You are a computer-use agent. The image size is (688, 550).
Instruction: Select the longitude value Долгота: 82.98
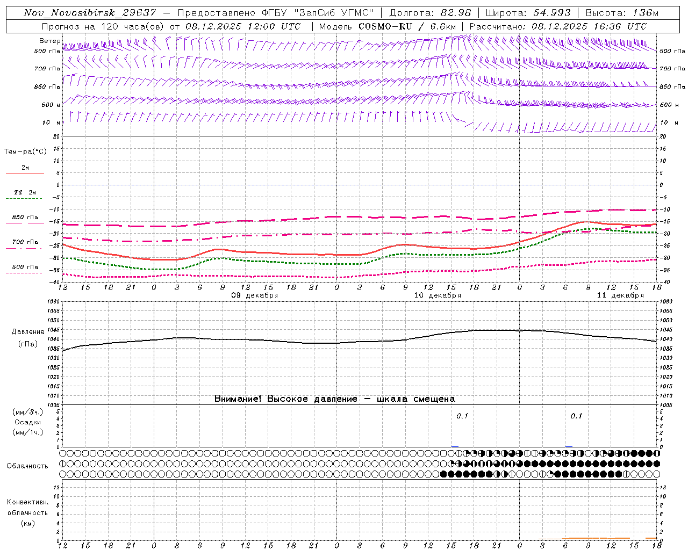[430, 13]
